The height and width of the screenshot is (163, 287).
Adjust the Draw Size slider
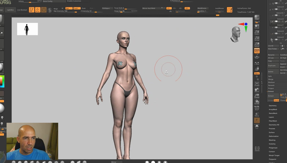point(126,11)
